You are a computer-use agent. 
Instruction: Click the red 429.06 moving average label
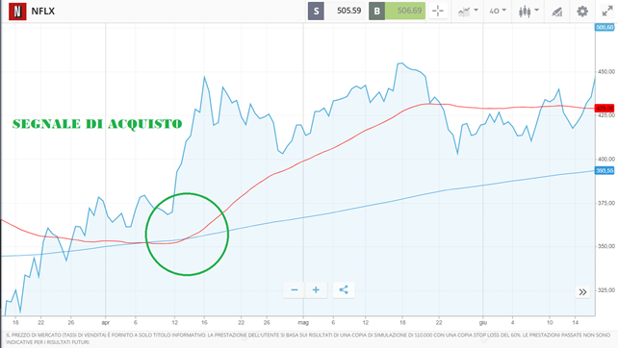[x=605, y=109]
